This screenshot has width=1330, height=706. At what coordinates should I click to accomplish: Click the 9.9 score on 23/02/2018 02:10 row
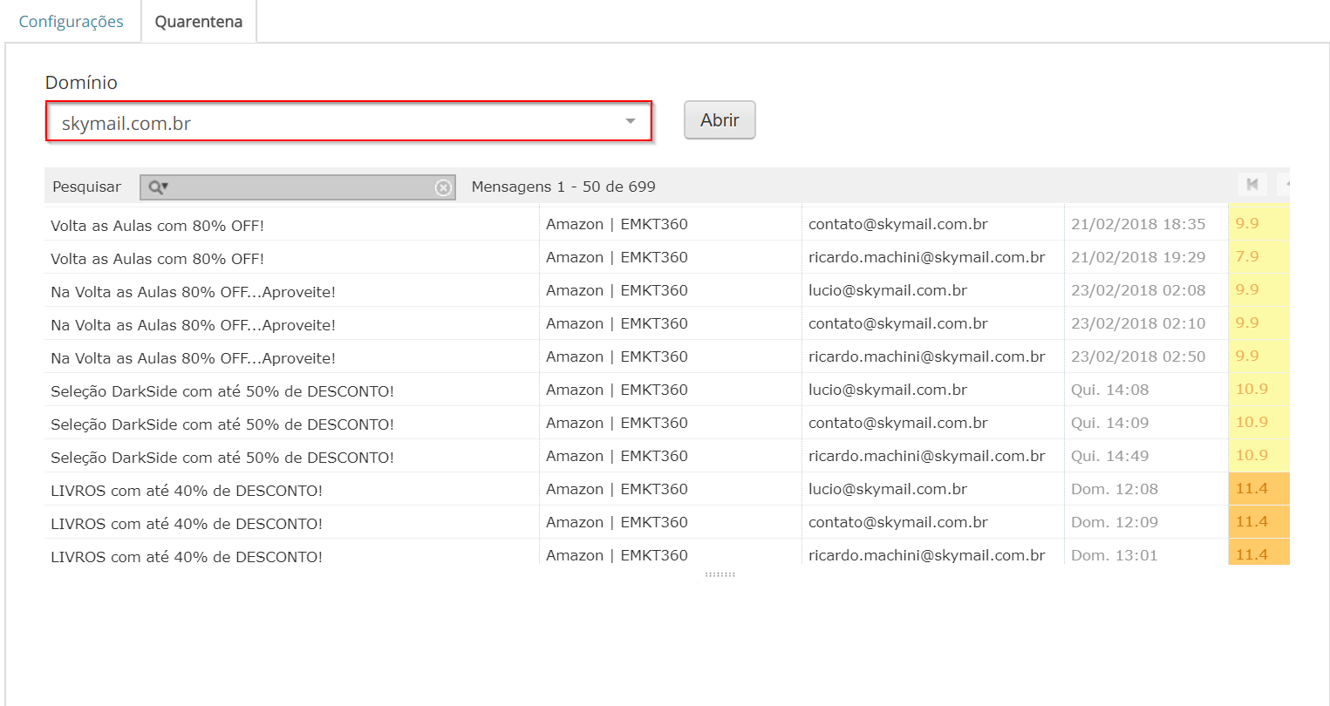(1247, 323)
